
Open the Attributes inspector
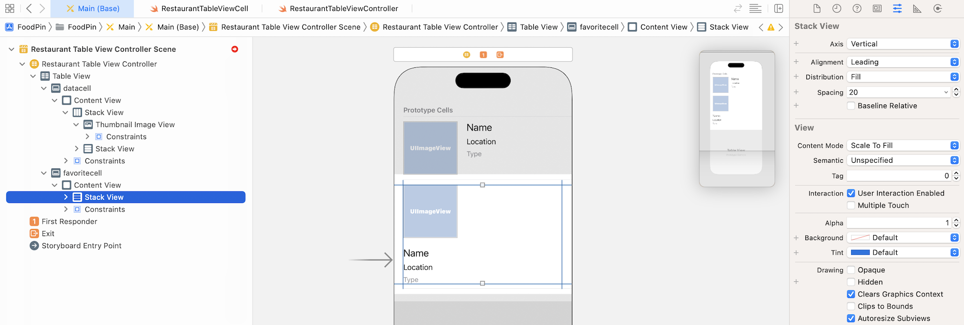(x=897, y=9)
